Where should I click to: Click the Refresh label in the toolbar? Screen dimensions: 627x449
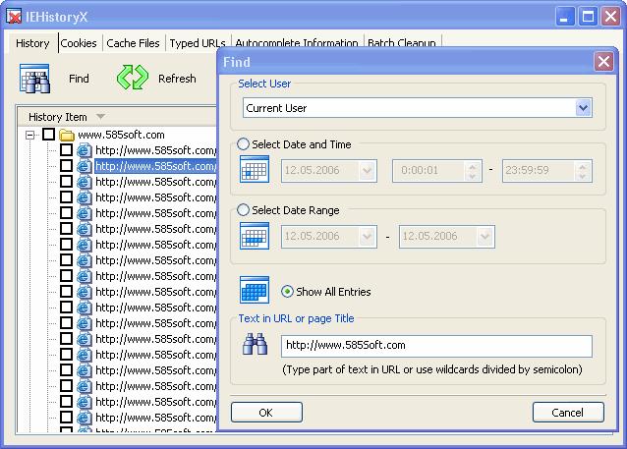(177, 79)
